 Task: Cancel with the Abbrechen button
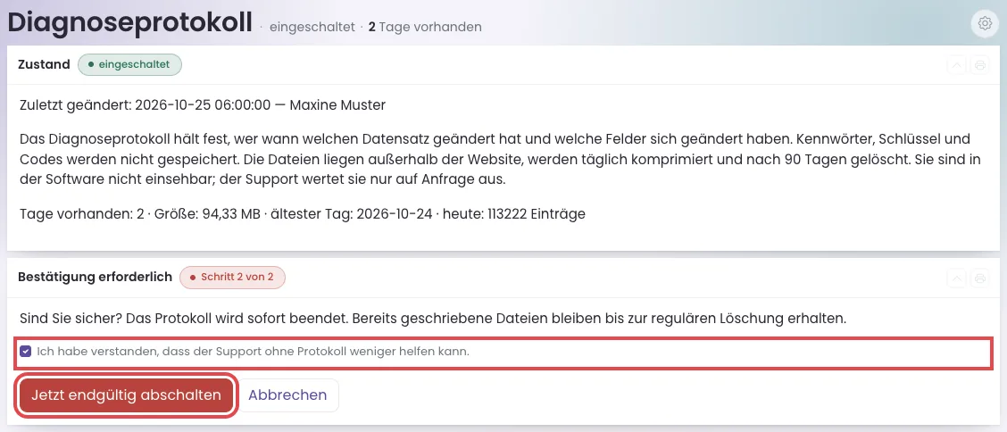287,395
